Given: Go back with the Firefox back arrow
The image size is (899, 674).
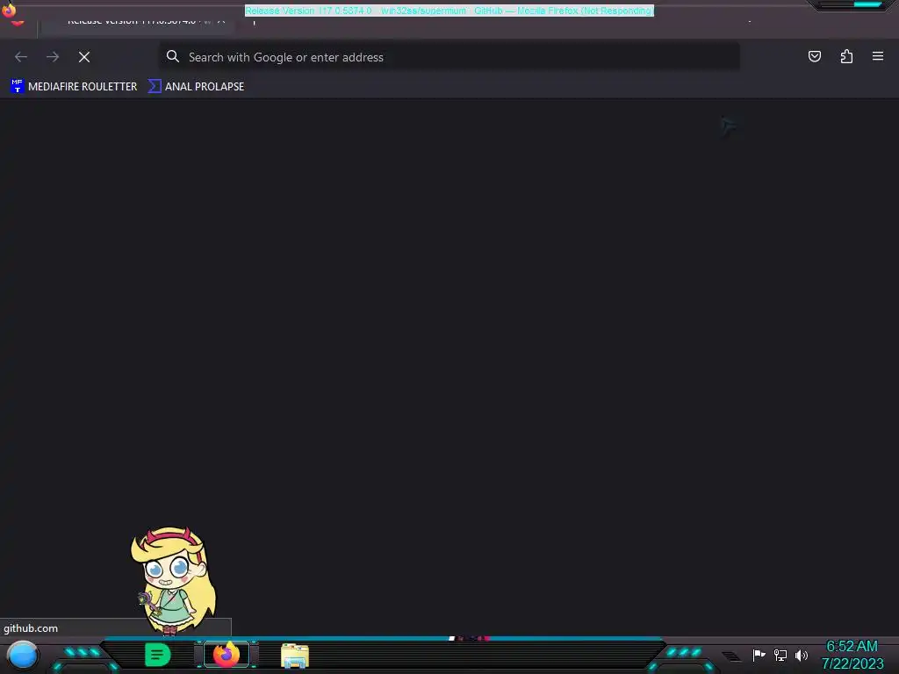Looking at the screenshot, I should tap(21, 57).
